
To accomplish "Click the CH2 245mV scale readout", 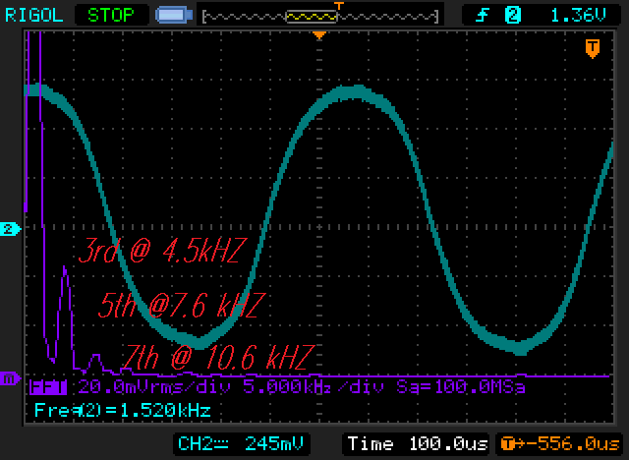I will [241, 444].
